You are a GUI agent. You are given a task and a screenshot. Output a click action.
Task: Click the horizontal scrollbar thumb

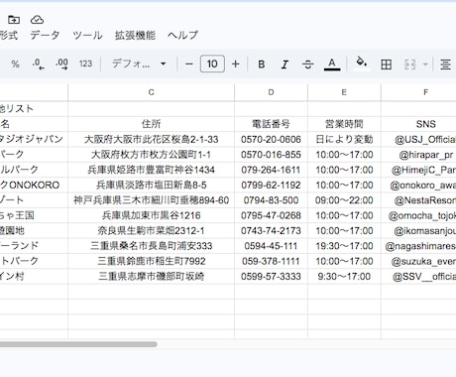pyautogui.click(x=78, y=344)
